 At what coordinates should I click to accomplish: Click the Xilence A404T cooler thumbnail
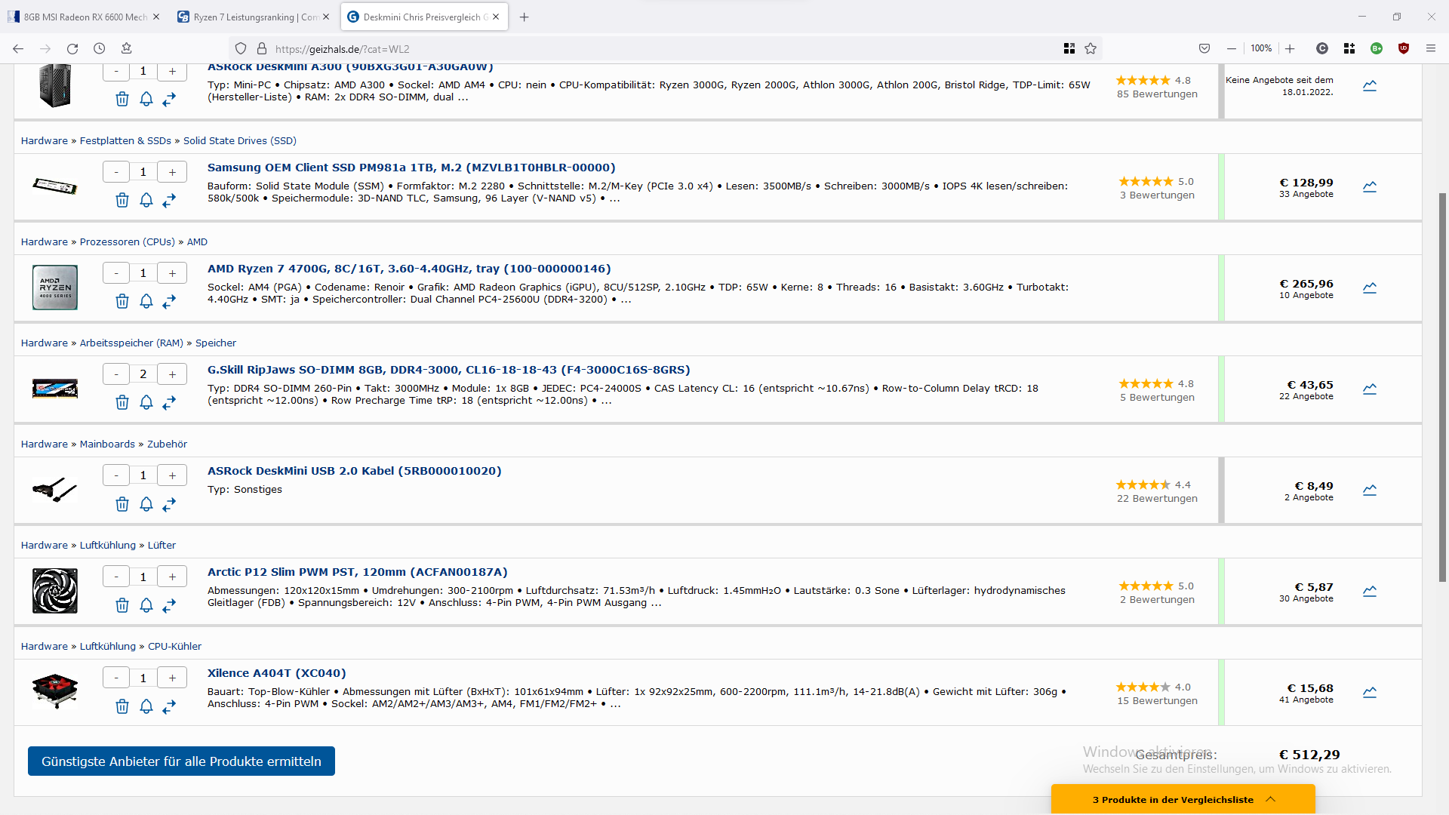55,692
